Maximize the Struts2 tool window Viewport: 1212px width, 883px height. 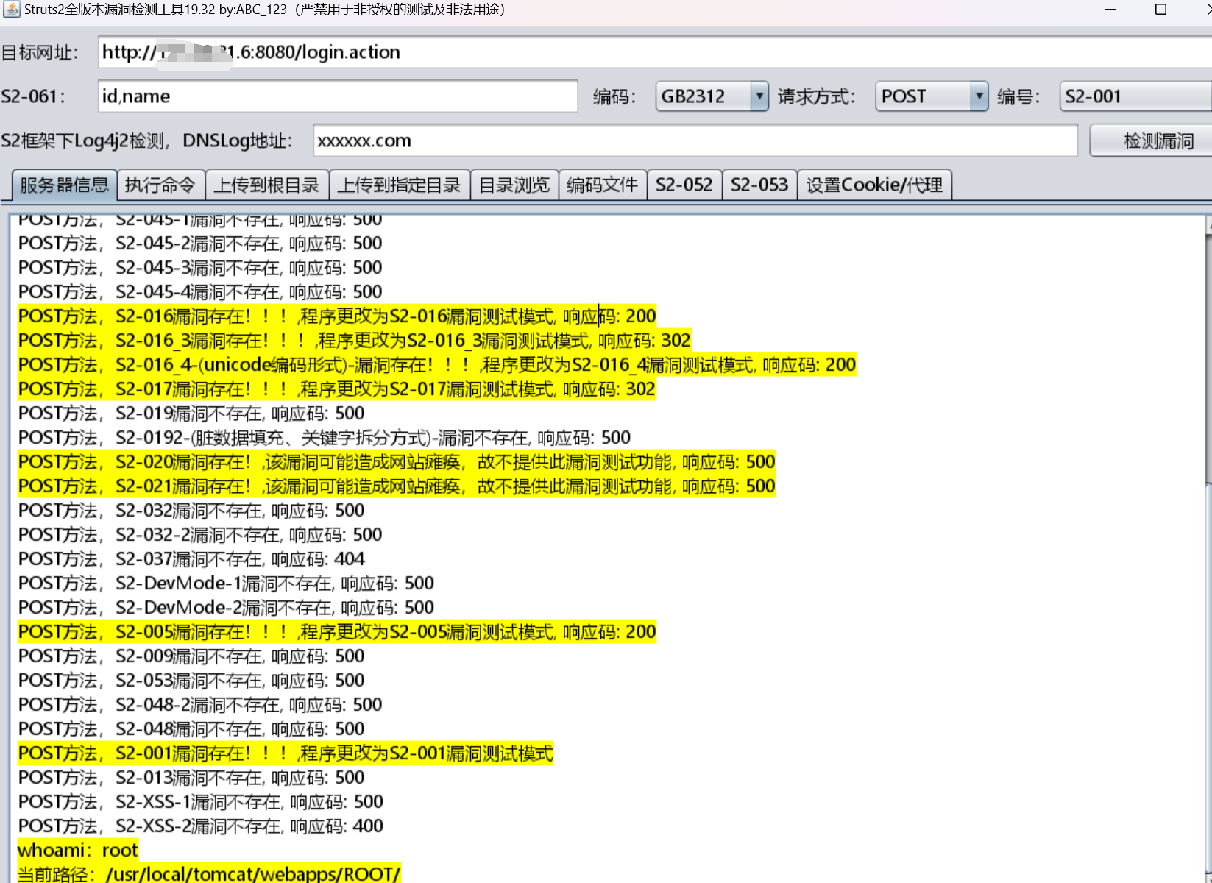pyautogui.click(x=1160, y=10)
